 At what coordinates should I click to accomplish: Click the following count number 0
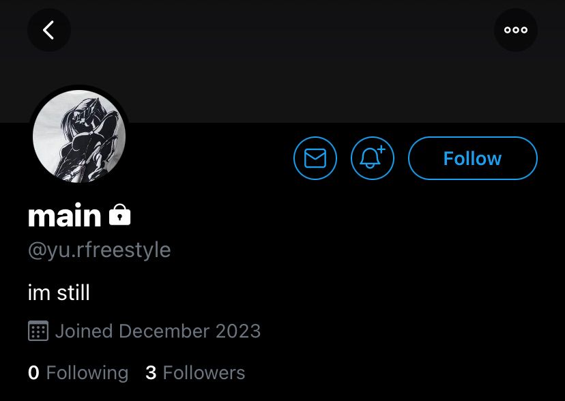coord(33,373)
